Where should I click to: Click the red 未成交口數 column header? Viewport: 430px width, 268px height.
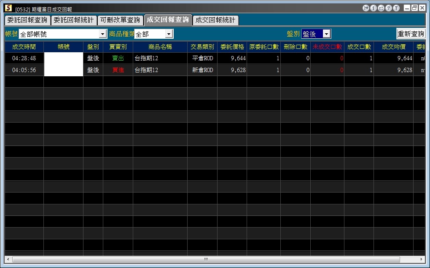pos(327,47)
